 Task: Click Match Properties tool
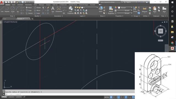coord(111,10)
